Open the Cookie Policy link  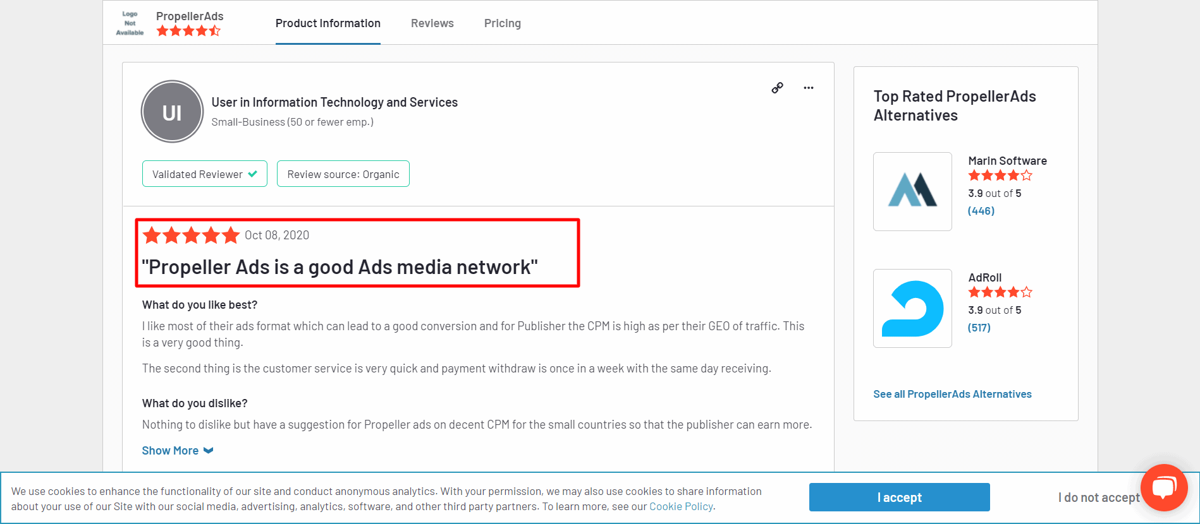(681, 506)
